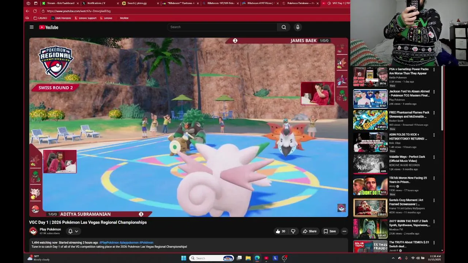Click the Poké Ball watermark in the video
This screenshot has height=263, width=468.
[341, 208]
